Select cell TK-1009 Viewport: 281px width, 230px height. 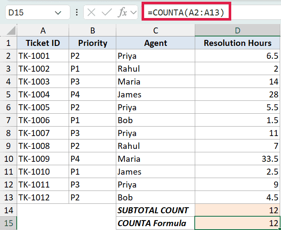click(43, 159)
